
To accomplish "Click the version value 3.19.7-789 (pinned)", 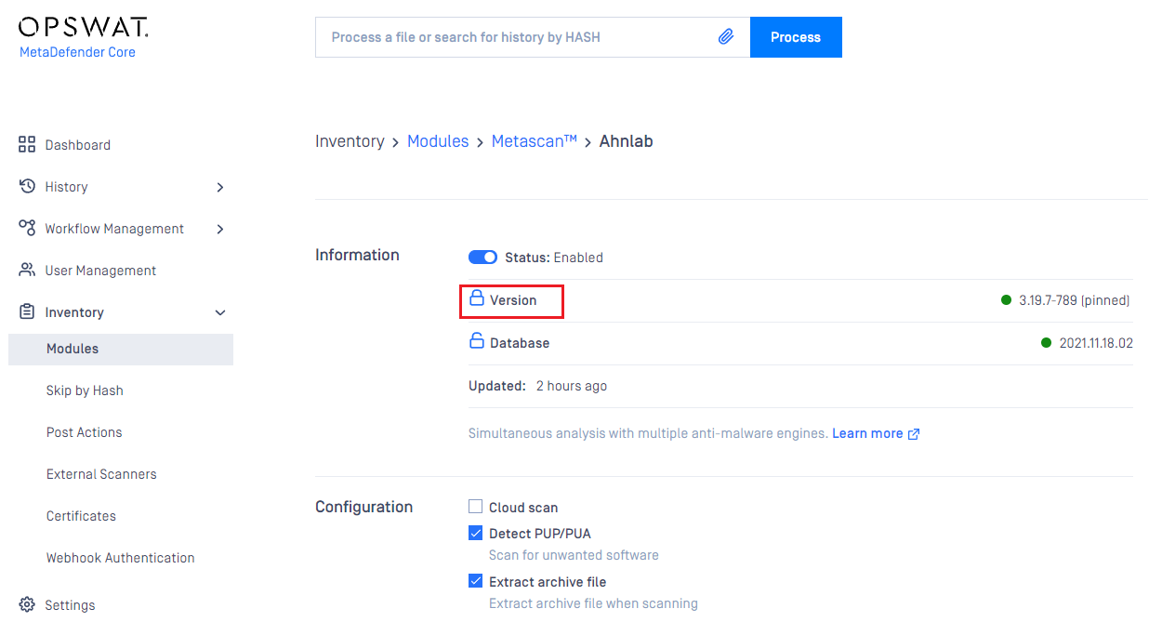I will coord(1074,300).
